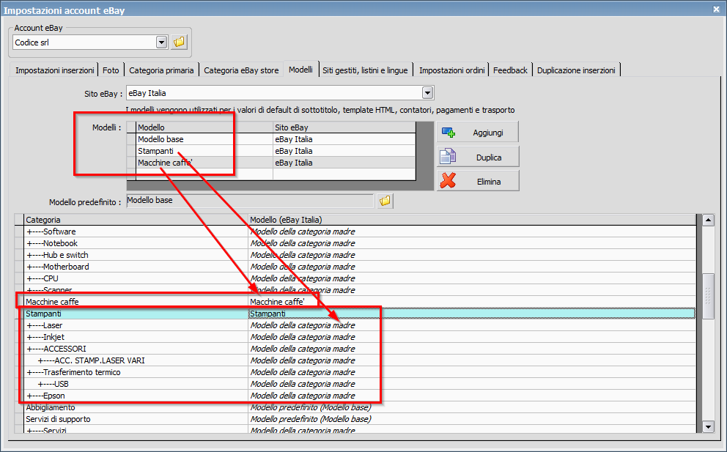Click model cell of Servizi di supporto row
The image size is (727, 452).
(x=472, y=419)
